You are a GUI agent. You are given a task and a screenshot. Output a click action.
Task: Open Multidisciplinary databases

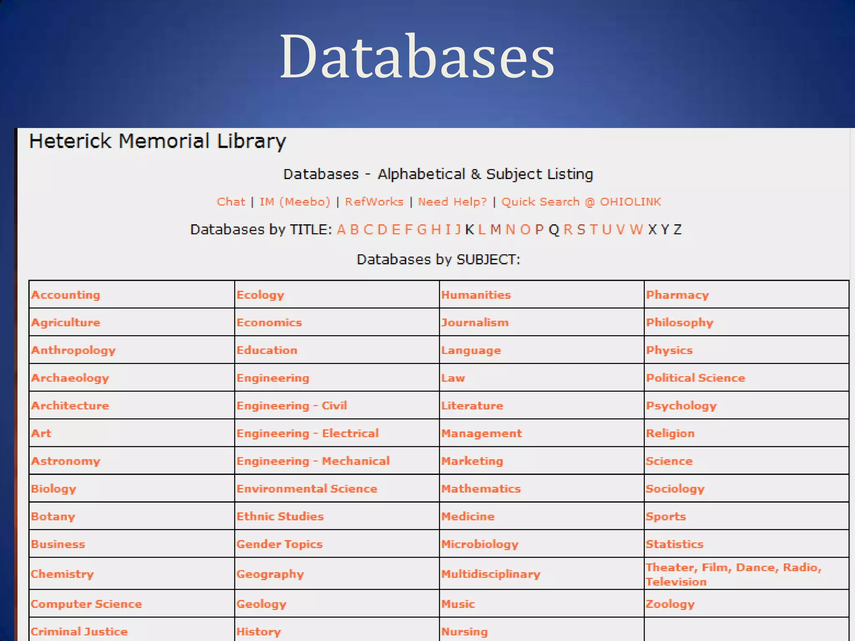[491, 574]
